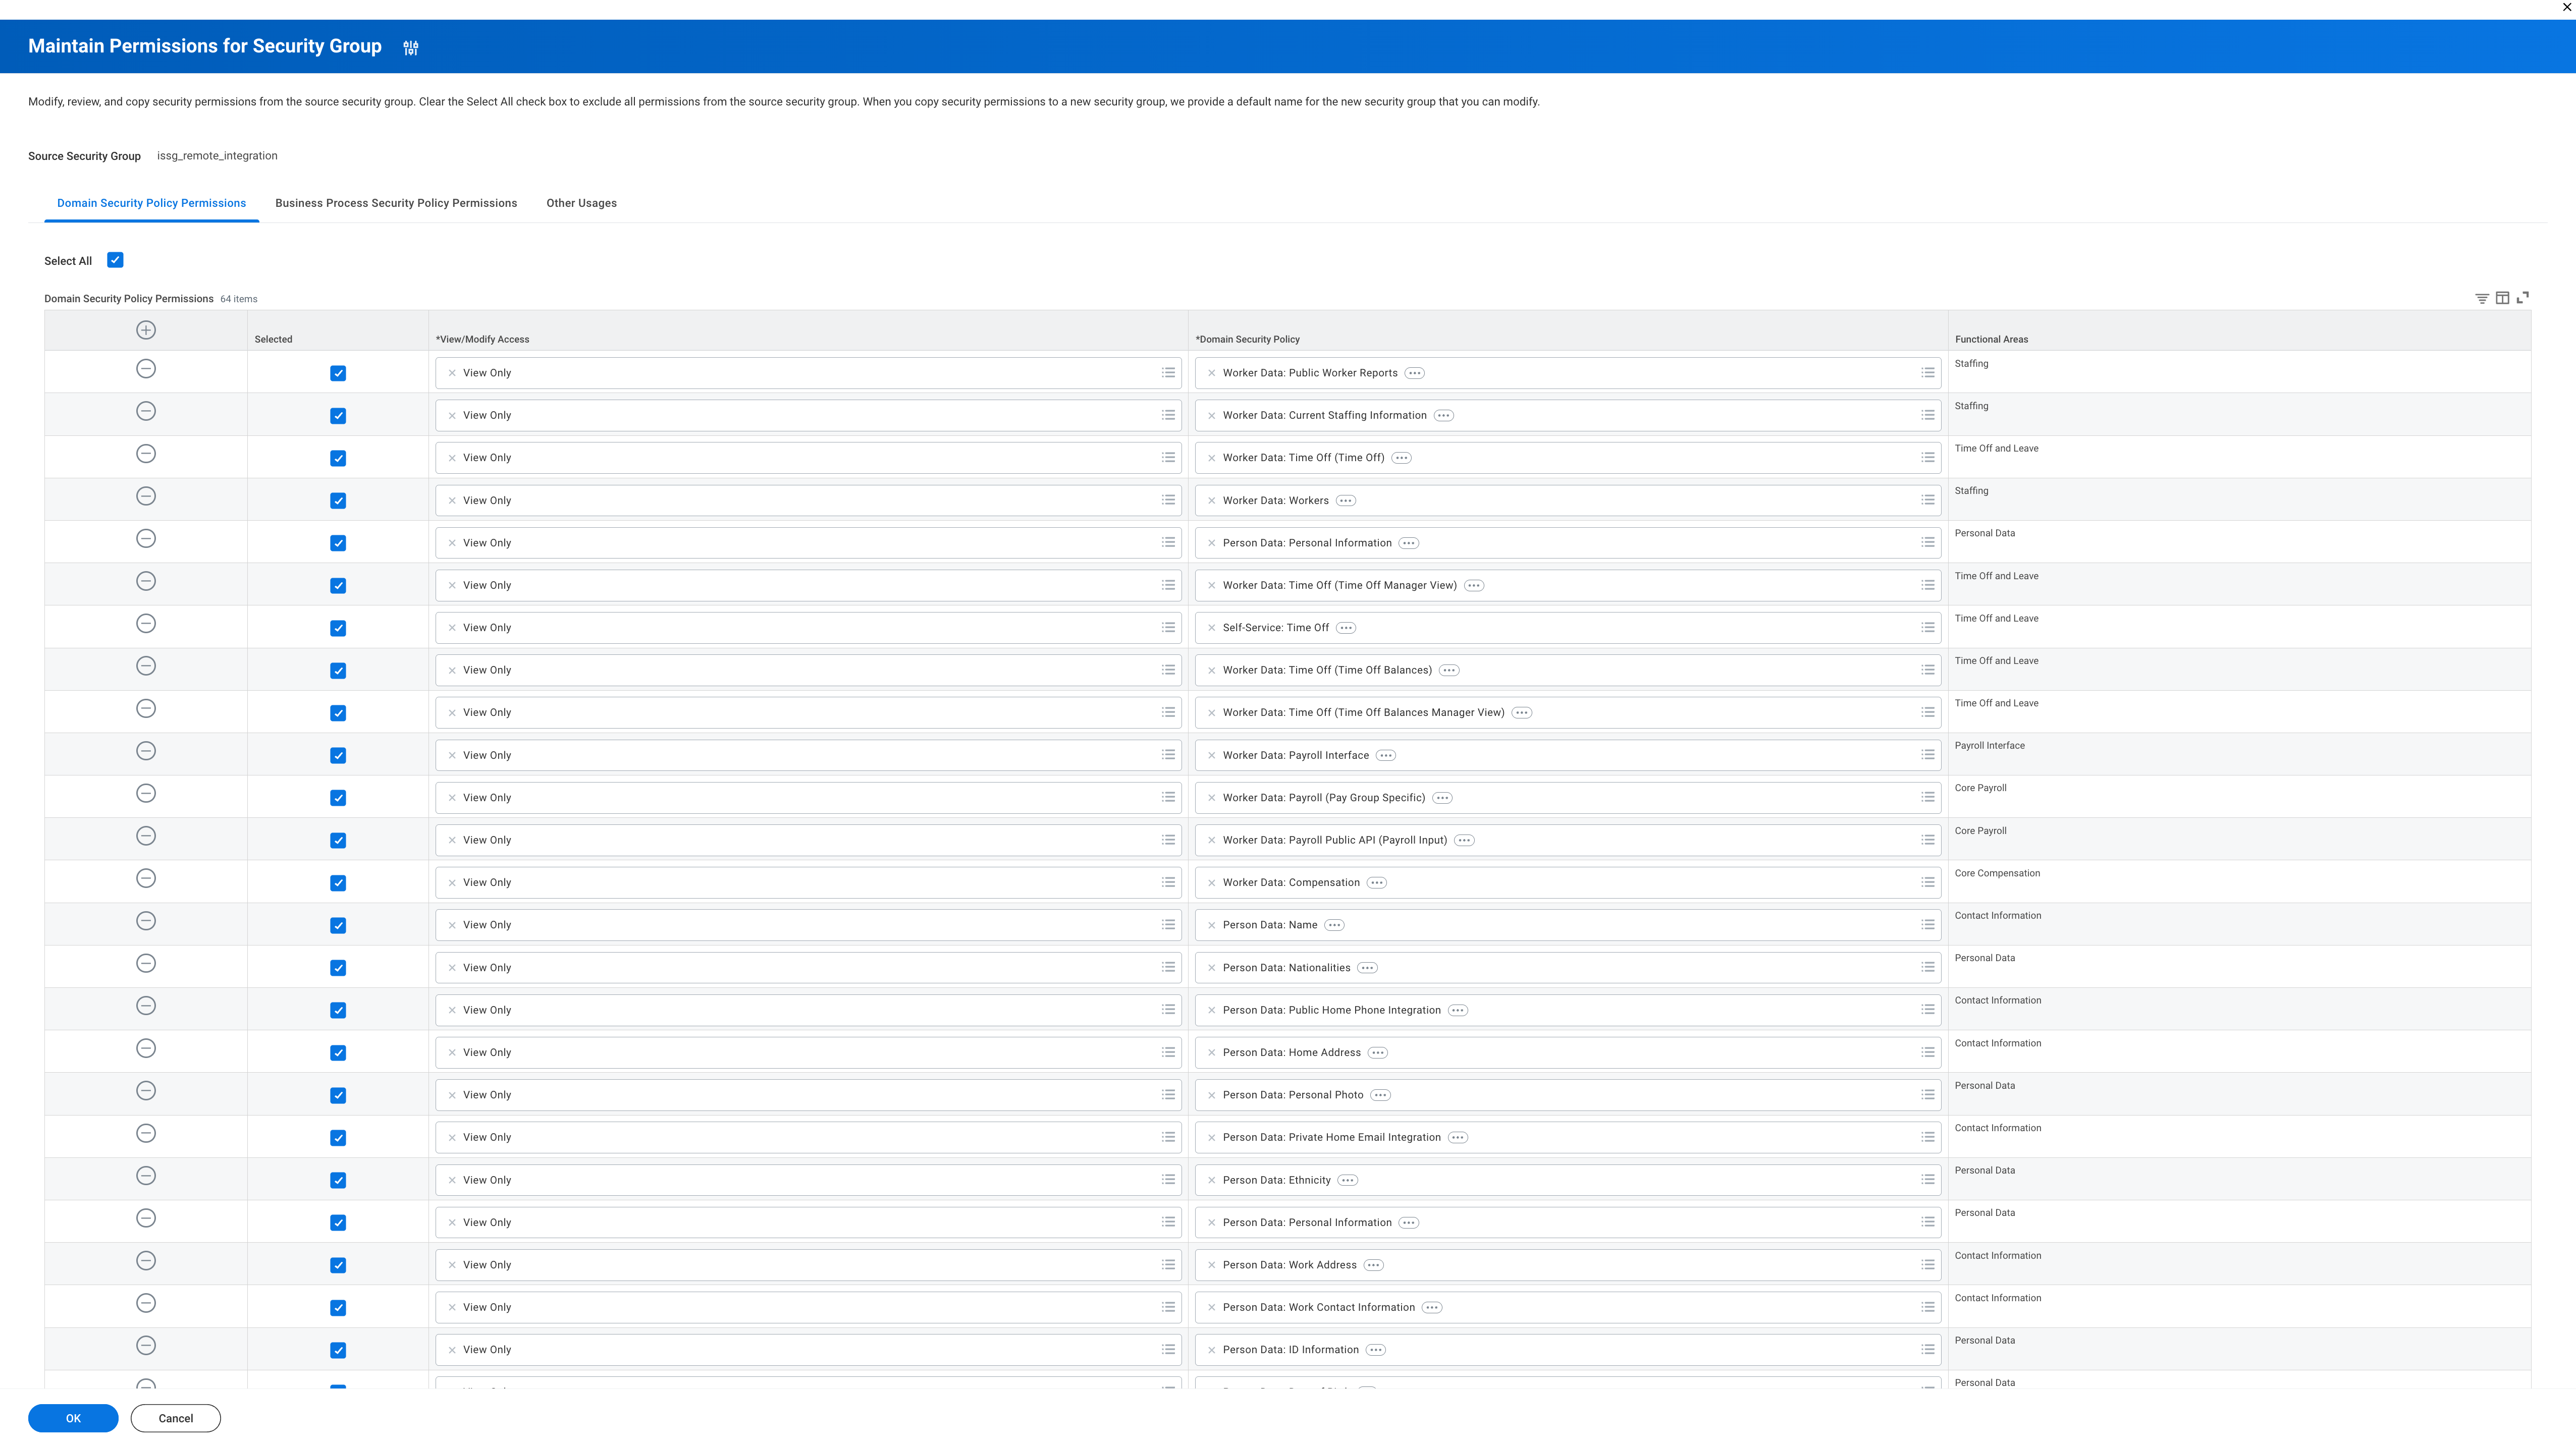Open the Other Usages tab
The height and width of the screenshot is (1446, 2576).
click(x=581, y=203)
